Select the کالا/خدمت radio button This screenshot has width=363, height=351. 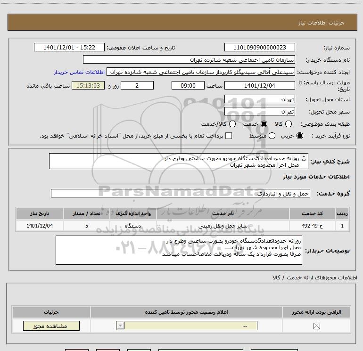[232, 124]
